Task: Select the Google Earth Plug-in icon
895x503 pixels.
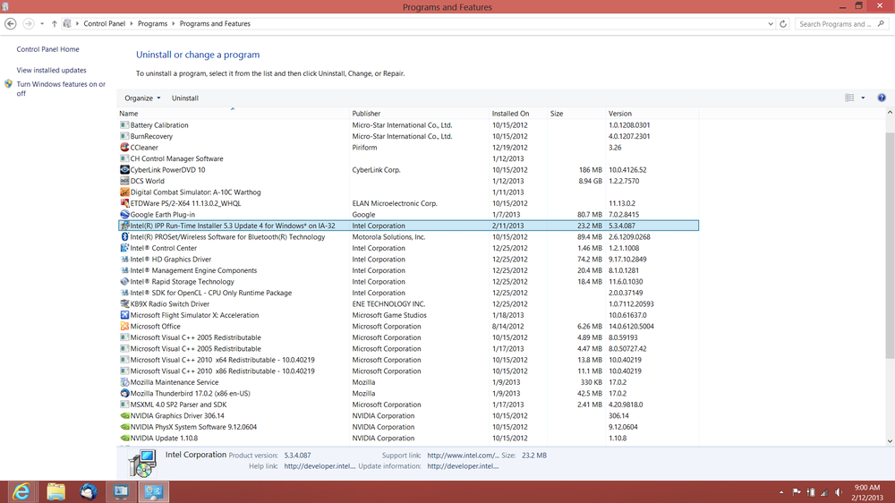Action: point(124,215)
